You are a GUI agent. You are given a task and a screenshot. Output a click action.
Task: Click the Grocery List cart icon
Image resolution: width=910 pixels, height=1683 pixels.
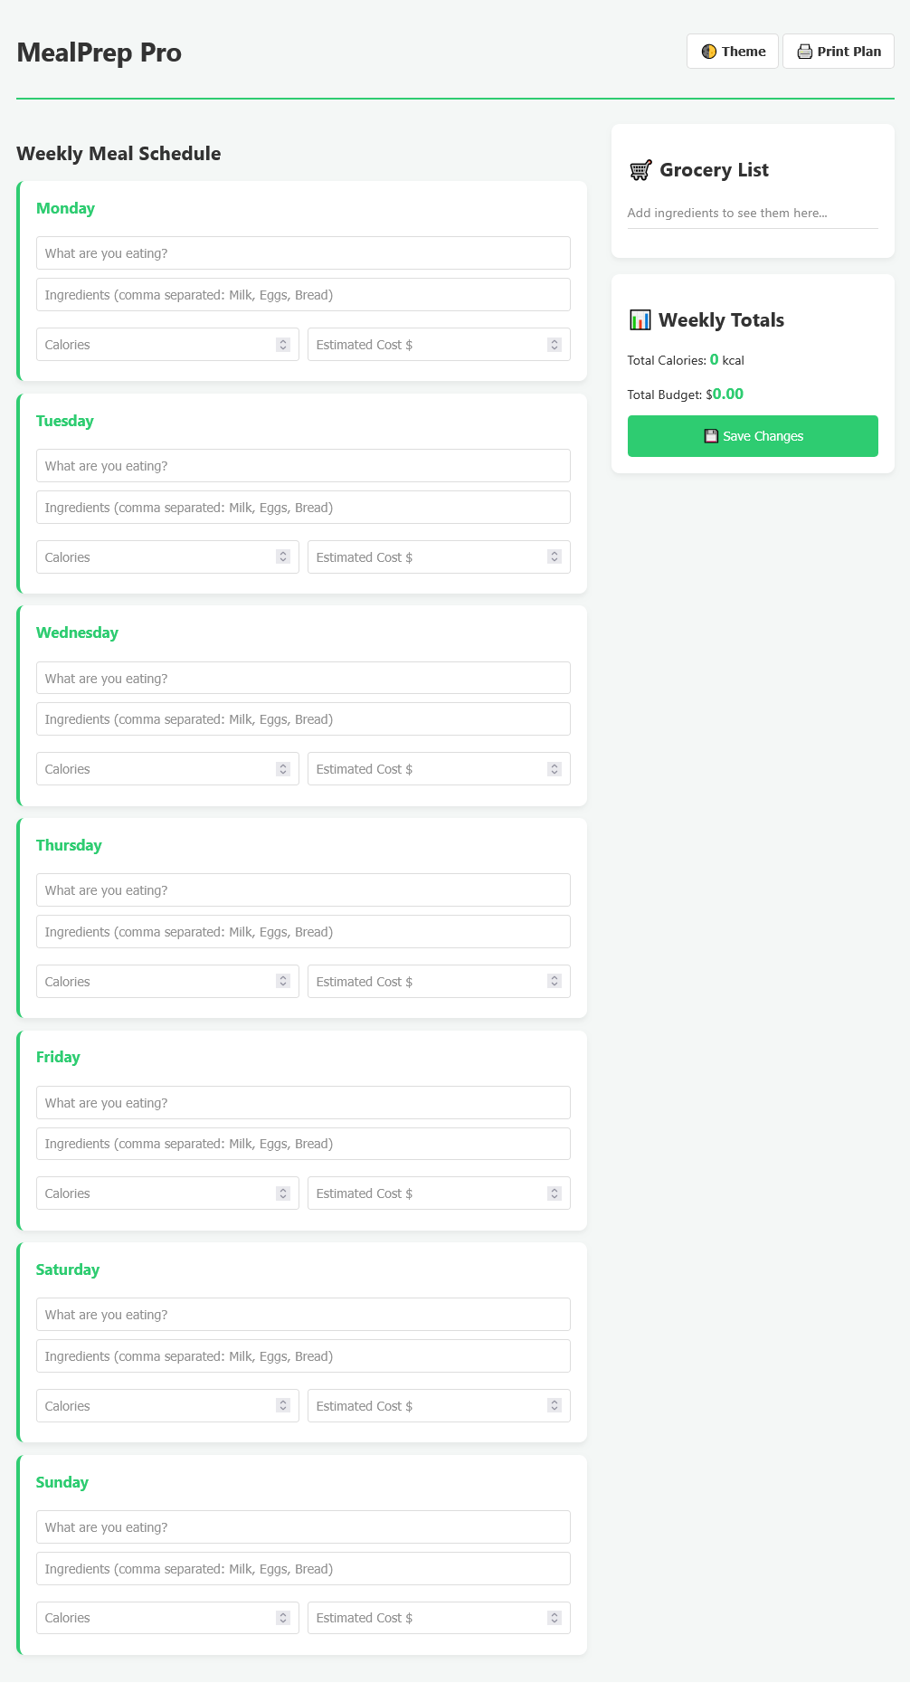pos(640,170)
